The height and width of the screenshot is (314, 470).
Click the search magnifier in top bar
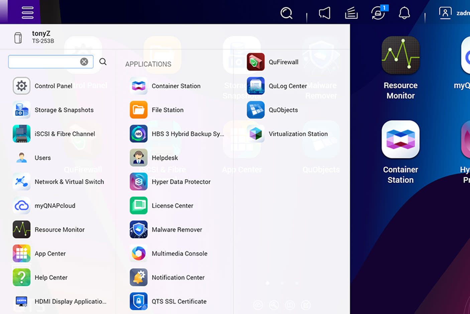point(286,13)
